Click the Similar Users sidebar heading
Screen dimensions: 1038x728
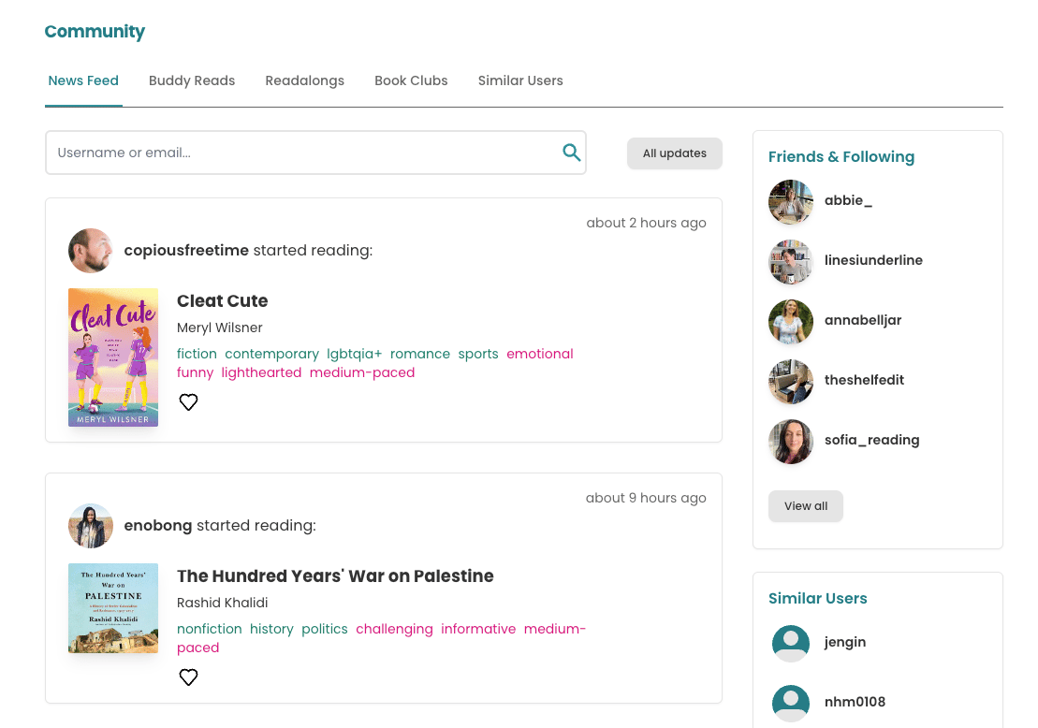tap(817, 598)
